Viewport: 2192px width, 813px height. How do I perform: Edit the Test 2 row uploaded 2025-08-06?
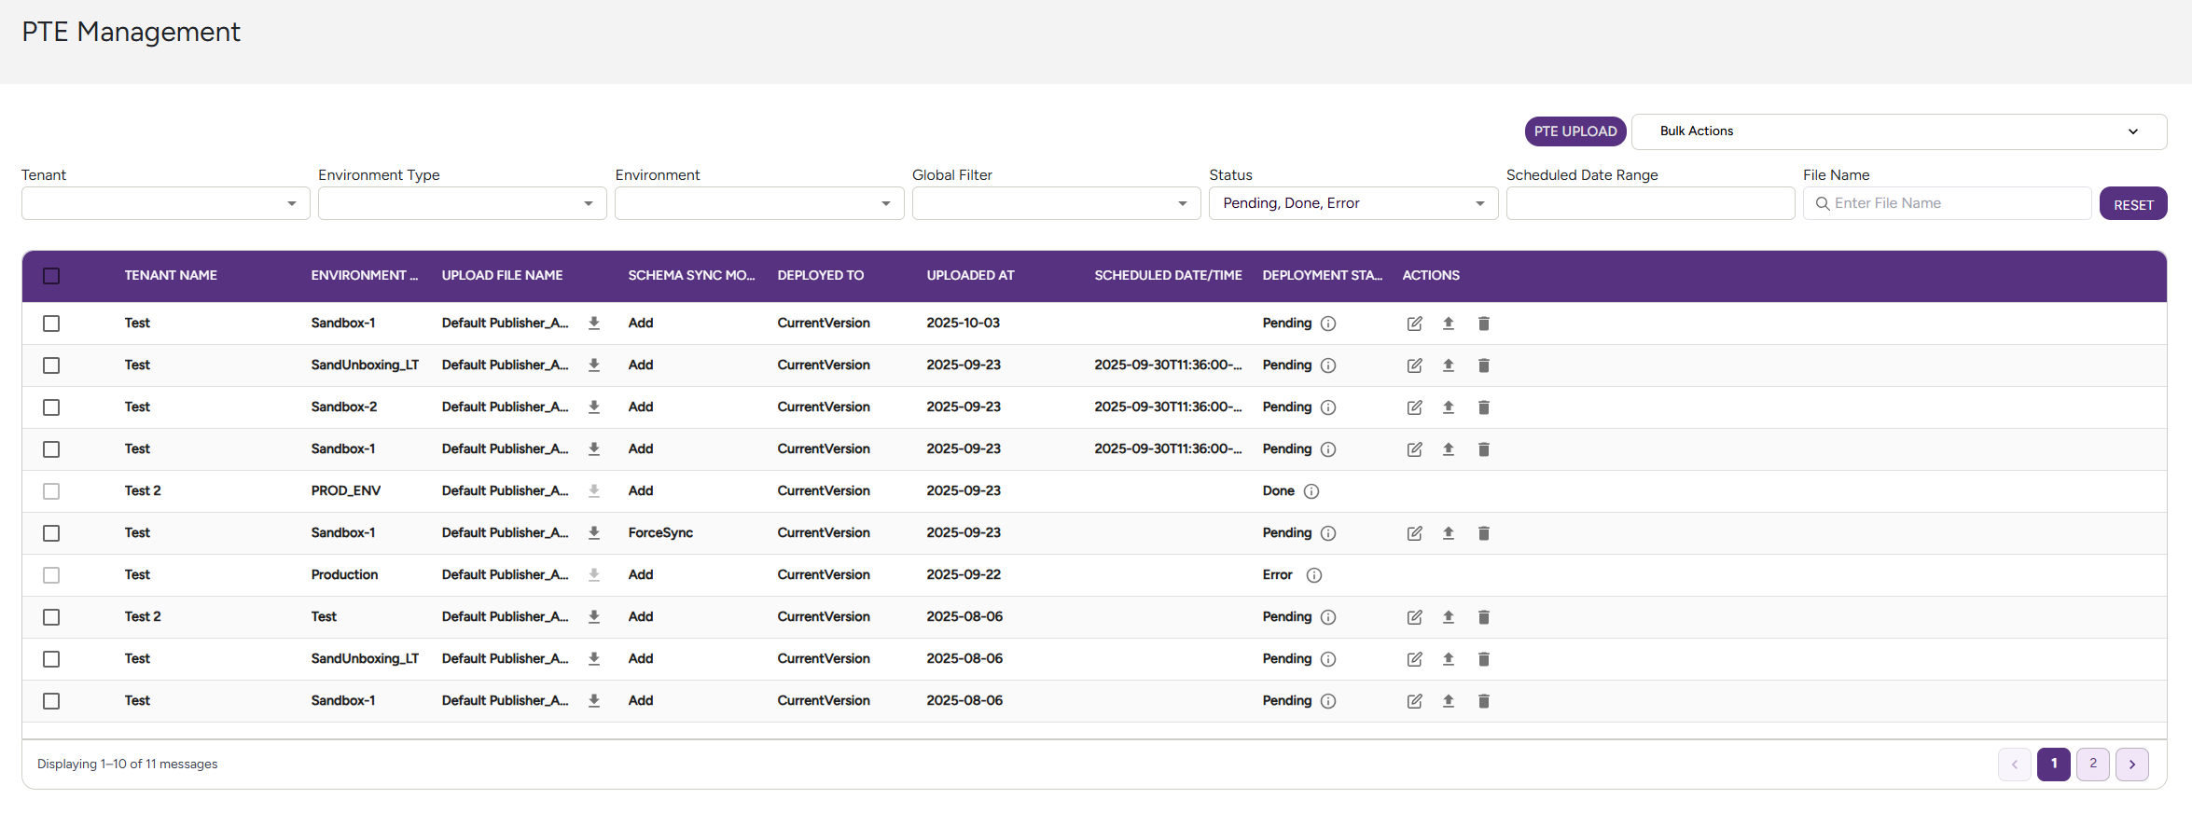1414,617
